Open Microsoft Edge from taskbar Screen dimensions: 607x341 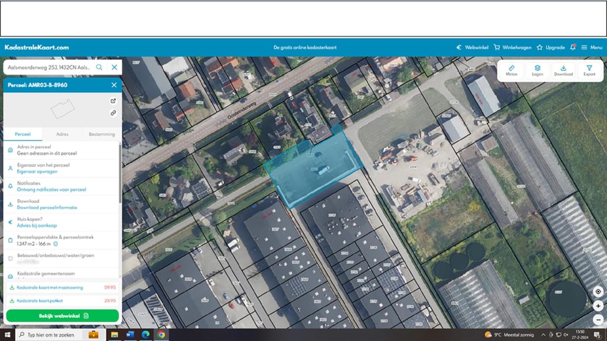coord(146,334)
